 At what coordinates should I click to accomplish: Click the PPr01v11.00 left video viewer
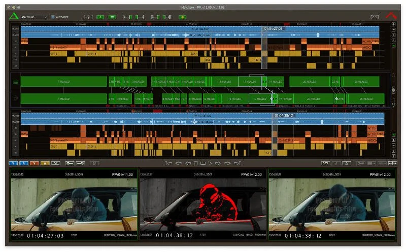74,204
